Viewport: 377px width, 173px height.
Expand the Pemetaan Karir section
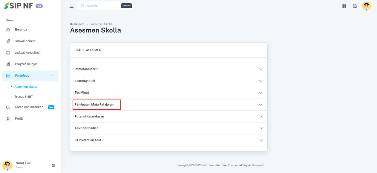[x=260, y=69]
